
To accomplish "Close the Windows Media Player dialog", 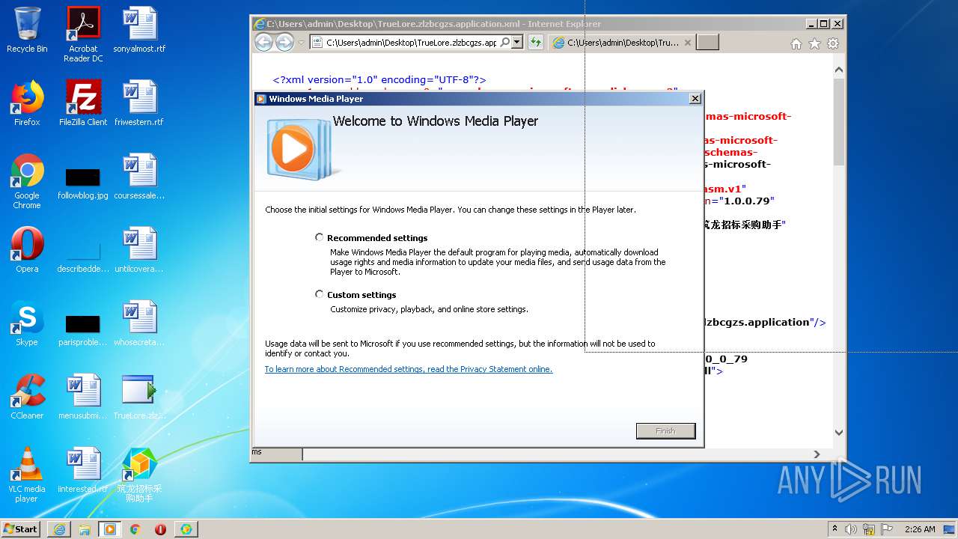I will coord(695,98).
